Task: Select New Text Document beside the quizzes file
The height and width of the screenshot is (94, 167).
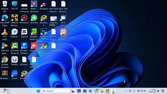Action: point(34,62)
